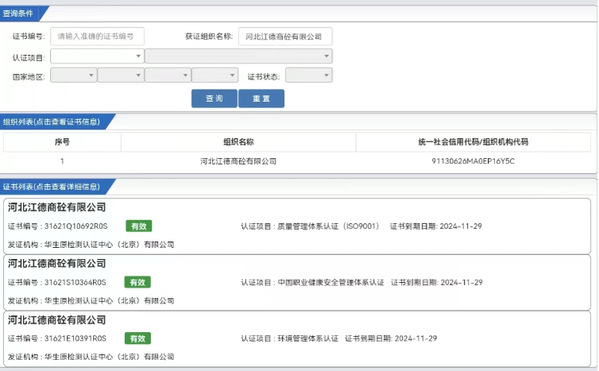The height and width of the screenshot is (371, 599).
Task: Click the company name heading above certificate 31621S10364R0S
Action: (x=56, y=264)
